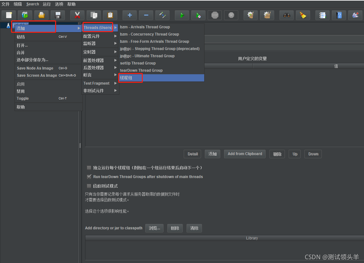This screenshot has height=263, width=364.
Task: Click the Copy icon in toolbar
Action: [94, 15]
